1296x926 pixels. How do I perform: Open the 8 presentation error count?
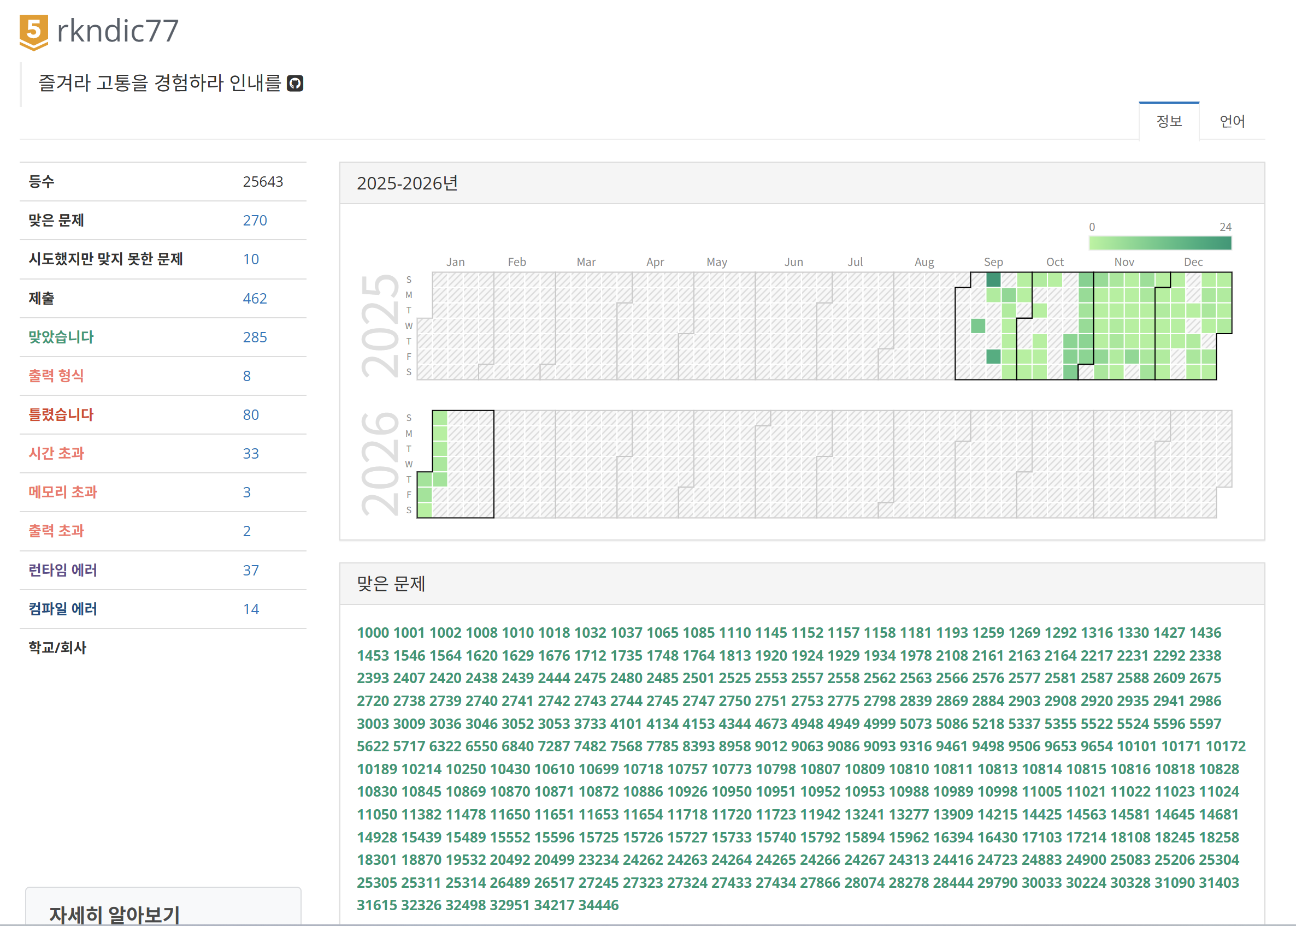(x=246, y=376)
